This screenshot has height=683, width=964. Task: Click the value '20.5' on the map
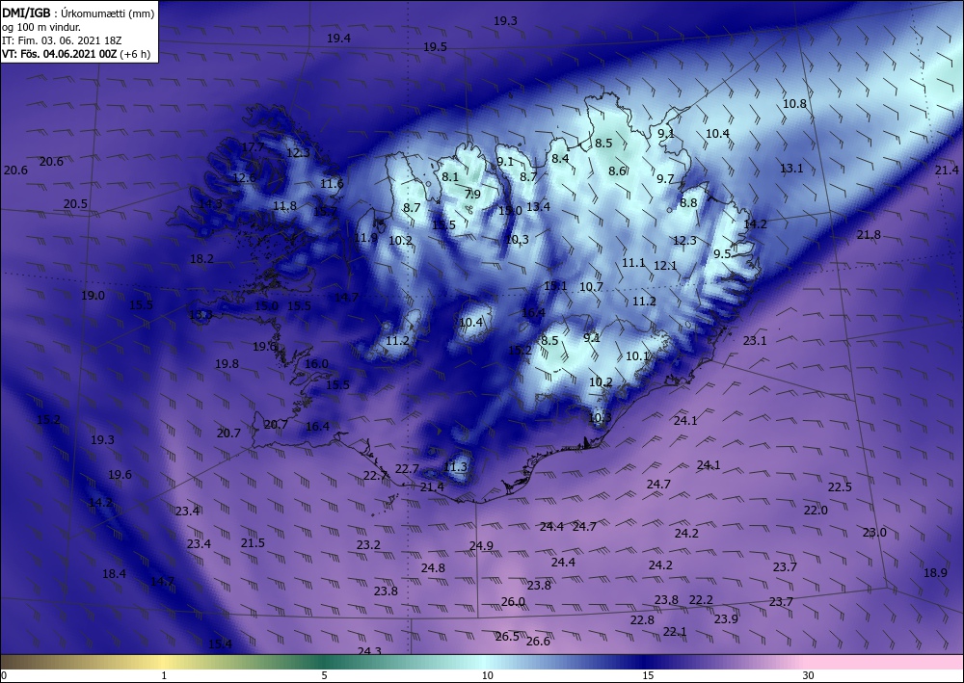(x=75, y=204)
